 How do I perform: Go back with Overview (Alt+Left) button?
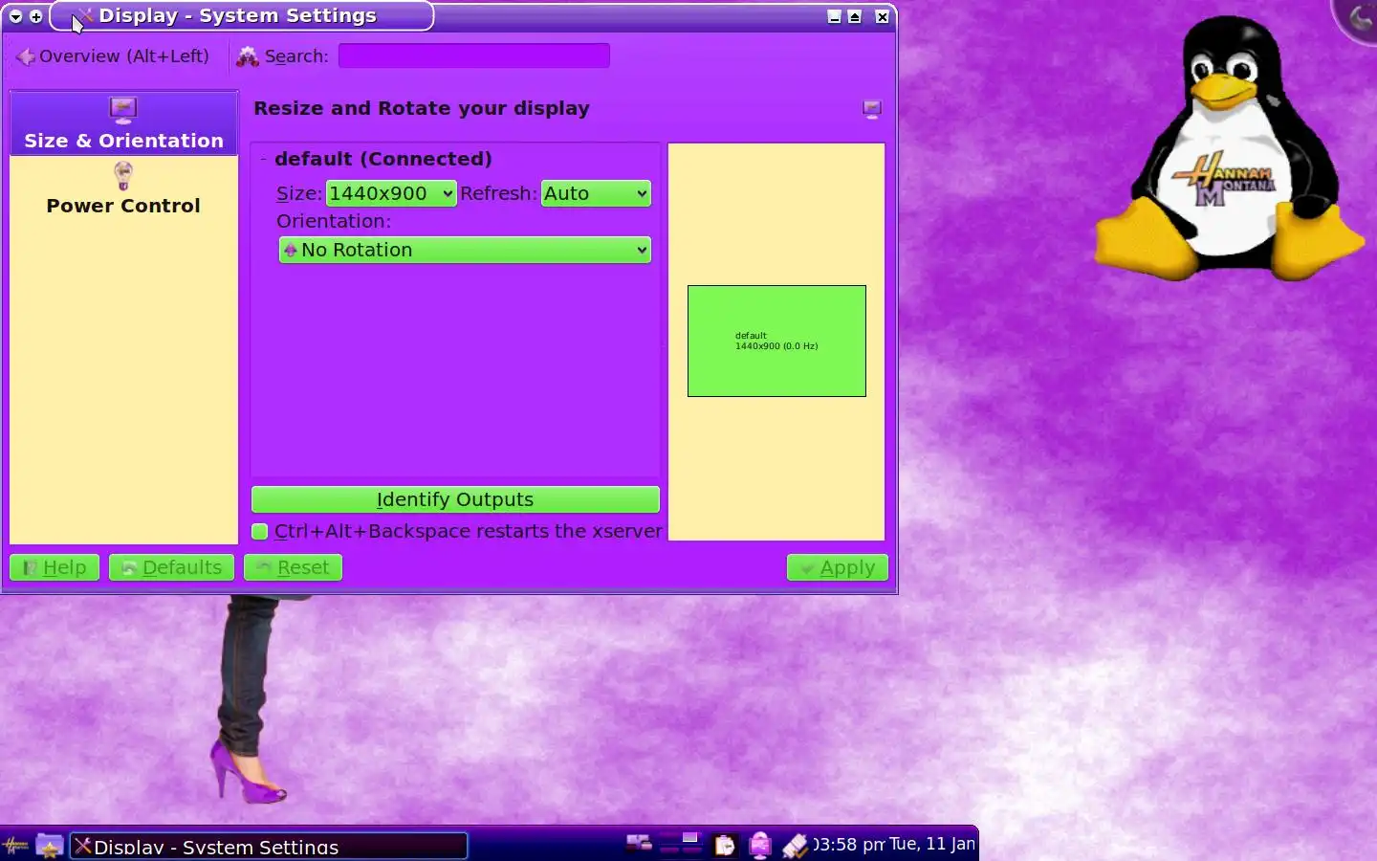113,56
